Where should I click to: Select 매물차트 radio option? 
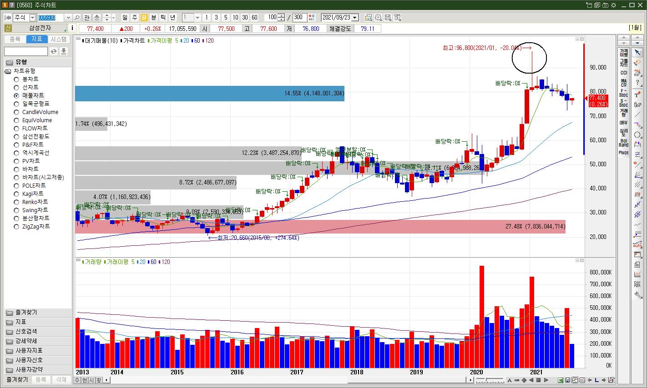pos(16,95)
